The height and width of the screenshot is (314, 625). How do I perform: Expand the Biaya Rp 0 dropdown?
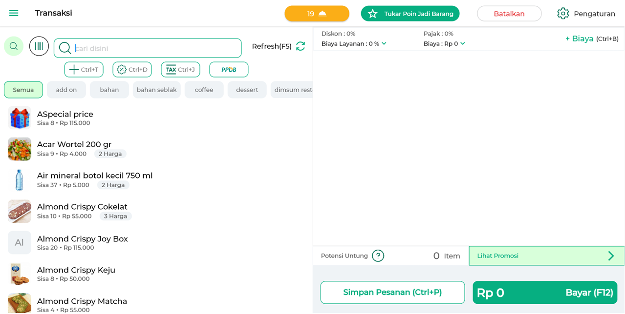click(x=463, y=44)
